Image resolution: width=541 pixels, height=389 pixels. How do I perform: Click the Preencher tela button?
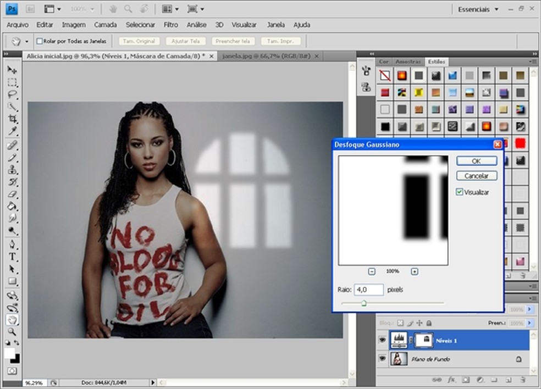pyautogui.click(x=233, y=41)
